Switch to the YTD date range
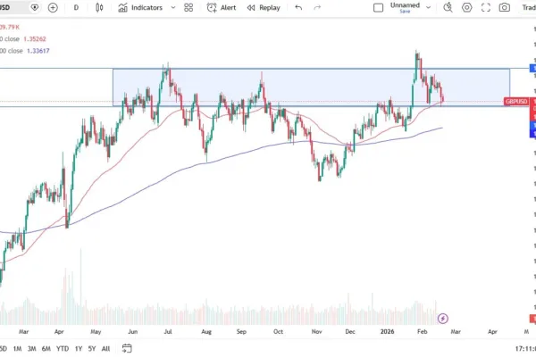This screenshot has height=357, width=536. pos(63,348)
